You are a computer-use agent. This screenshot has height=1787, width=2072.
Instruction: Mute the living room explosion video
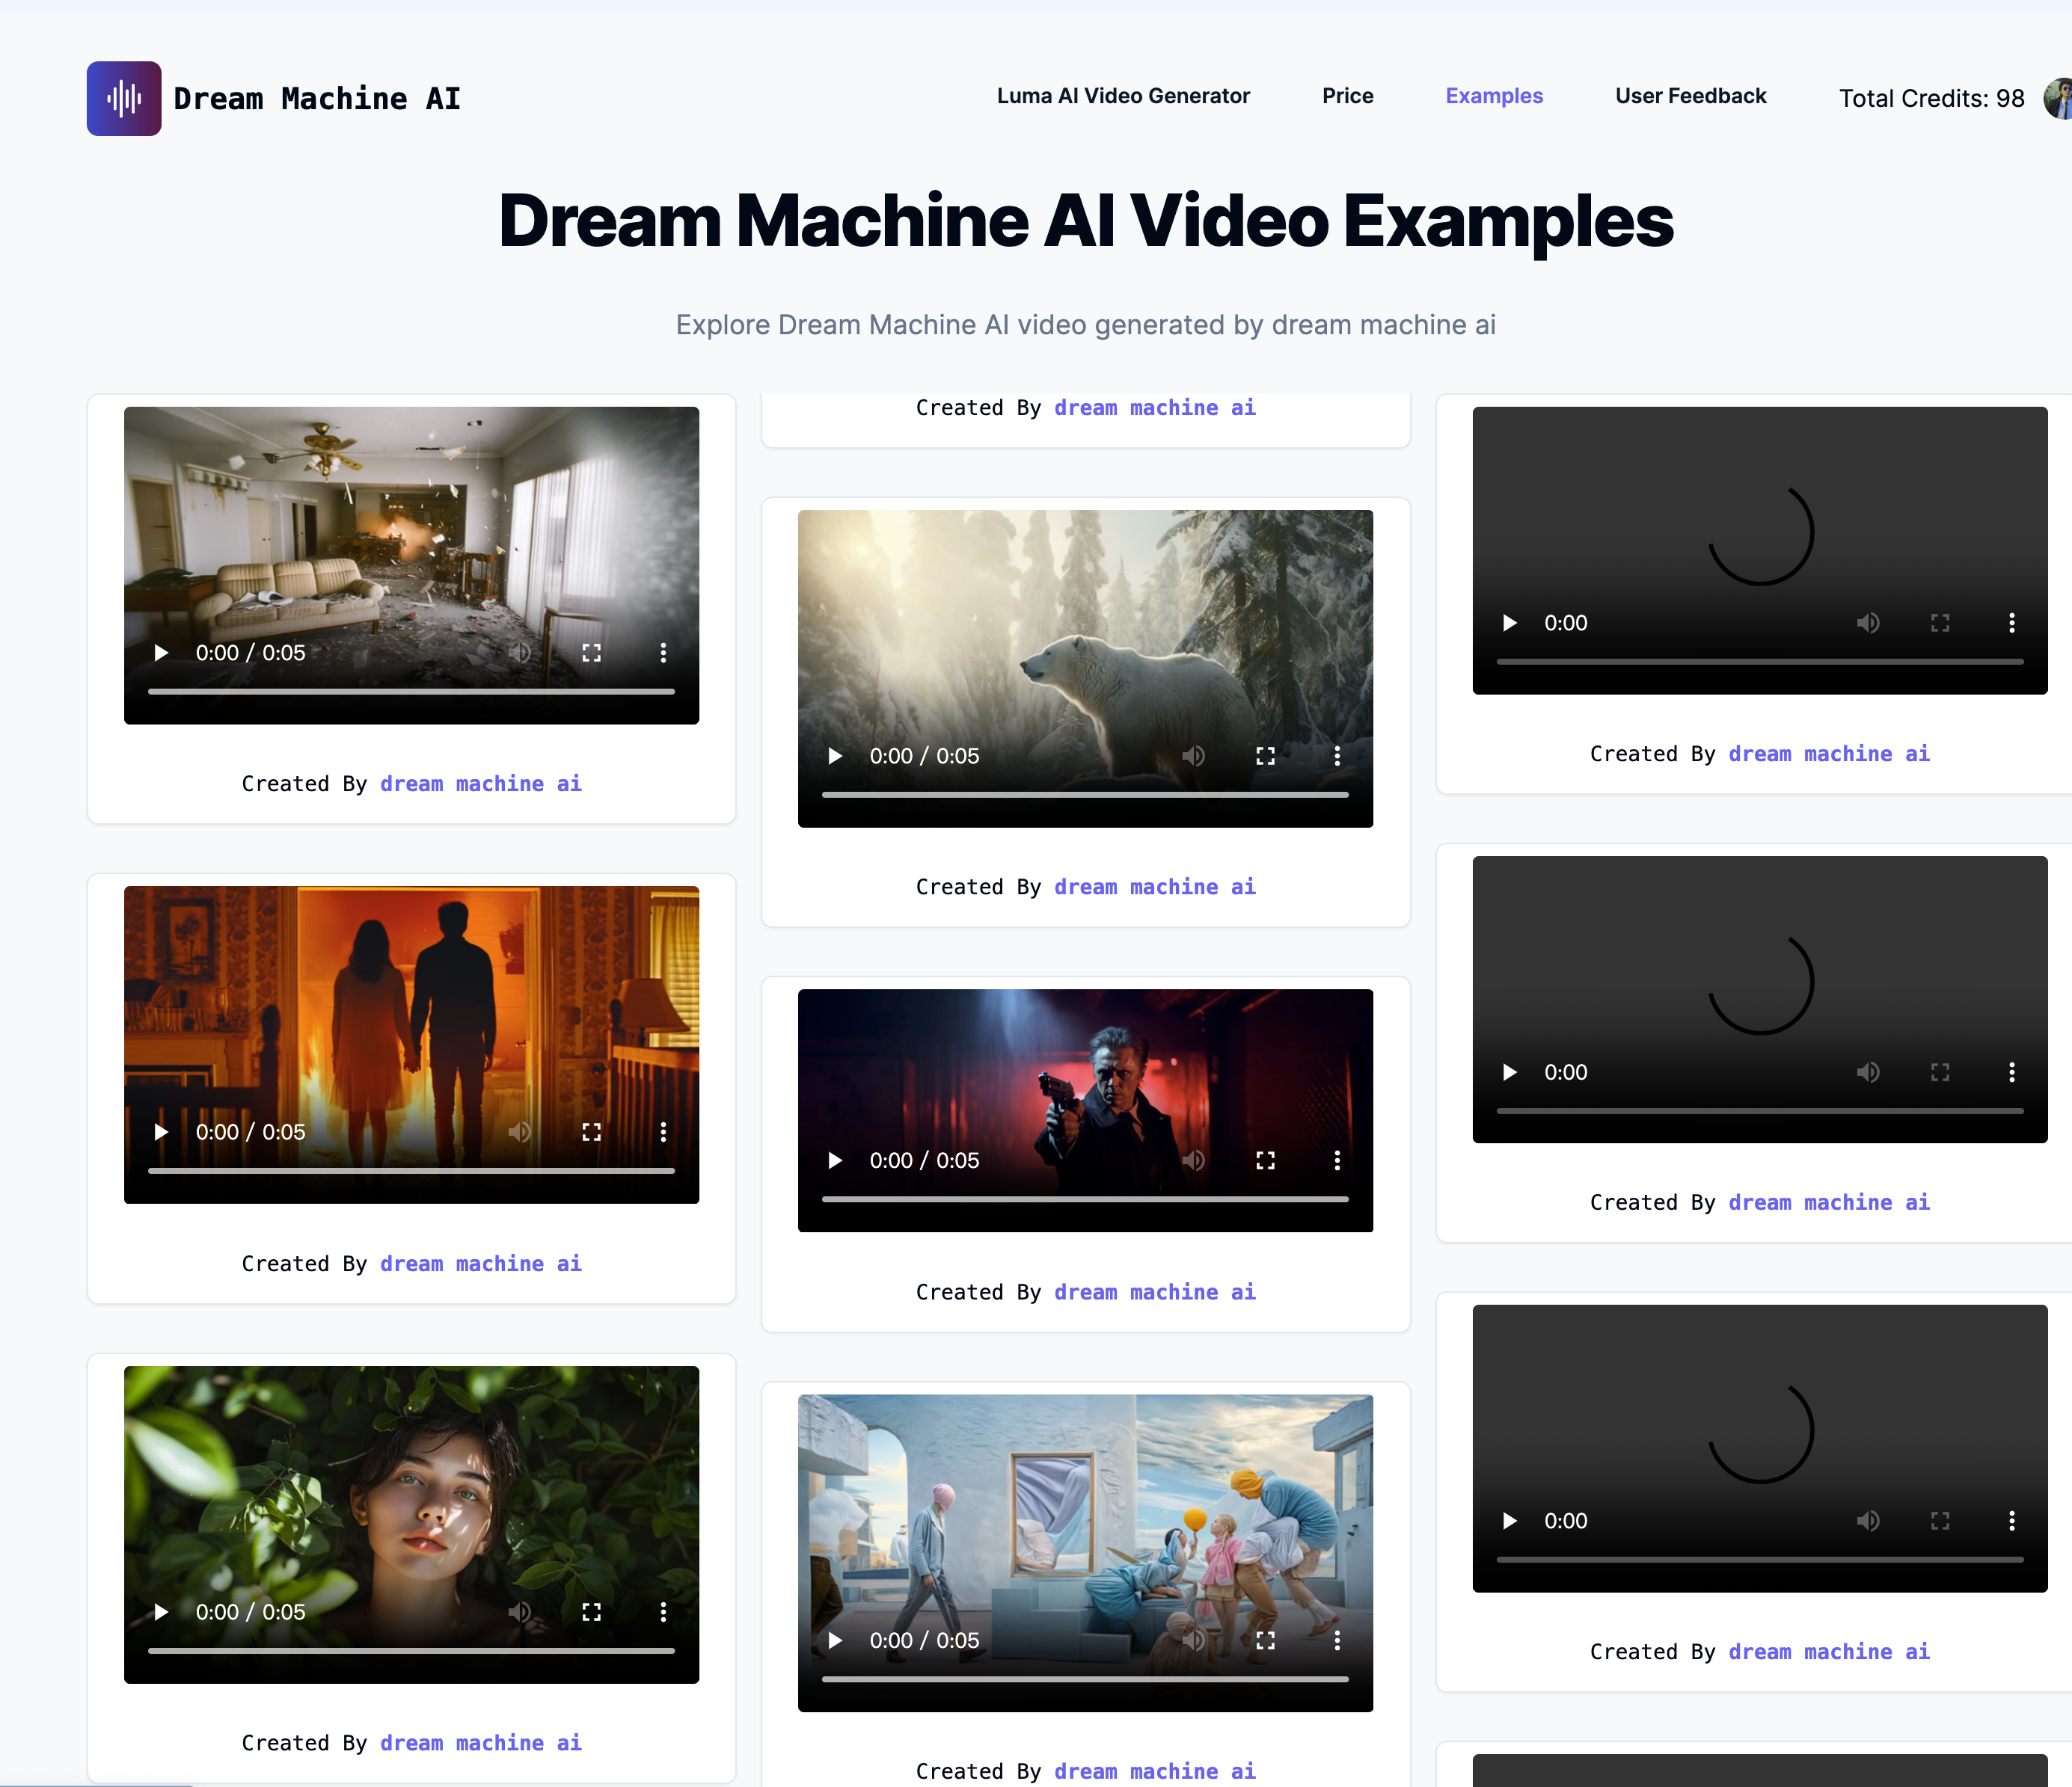click(519, 653)
